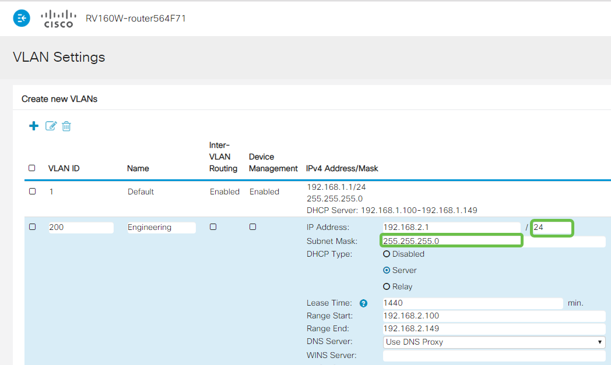Select the Relay DHCP Type option
Image resolution: width=611 pixels, height=365 pixels.
point(387,286)
